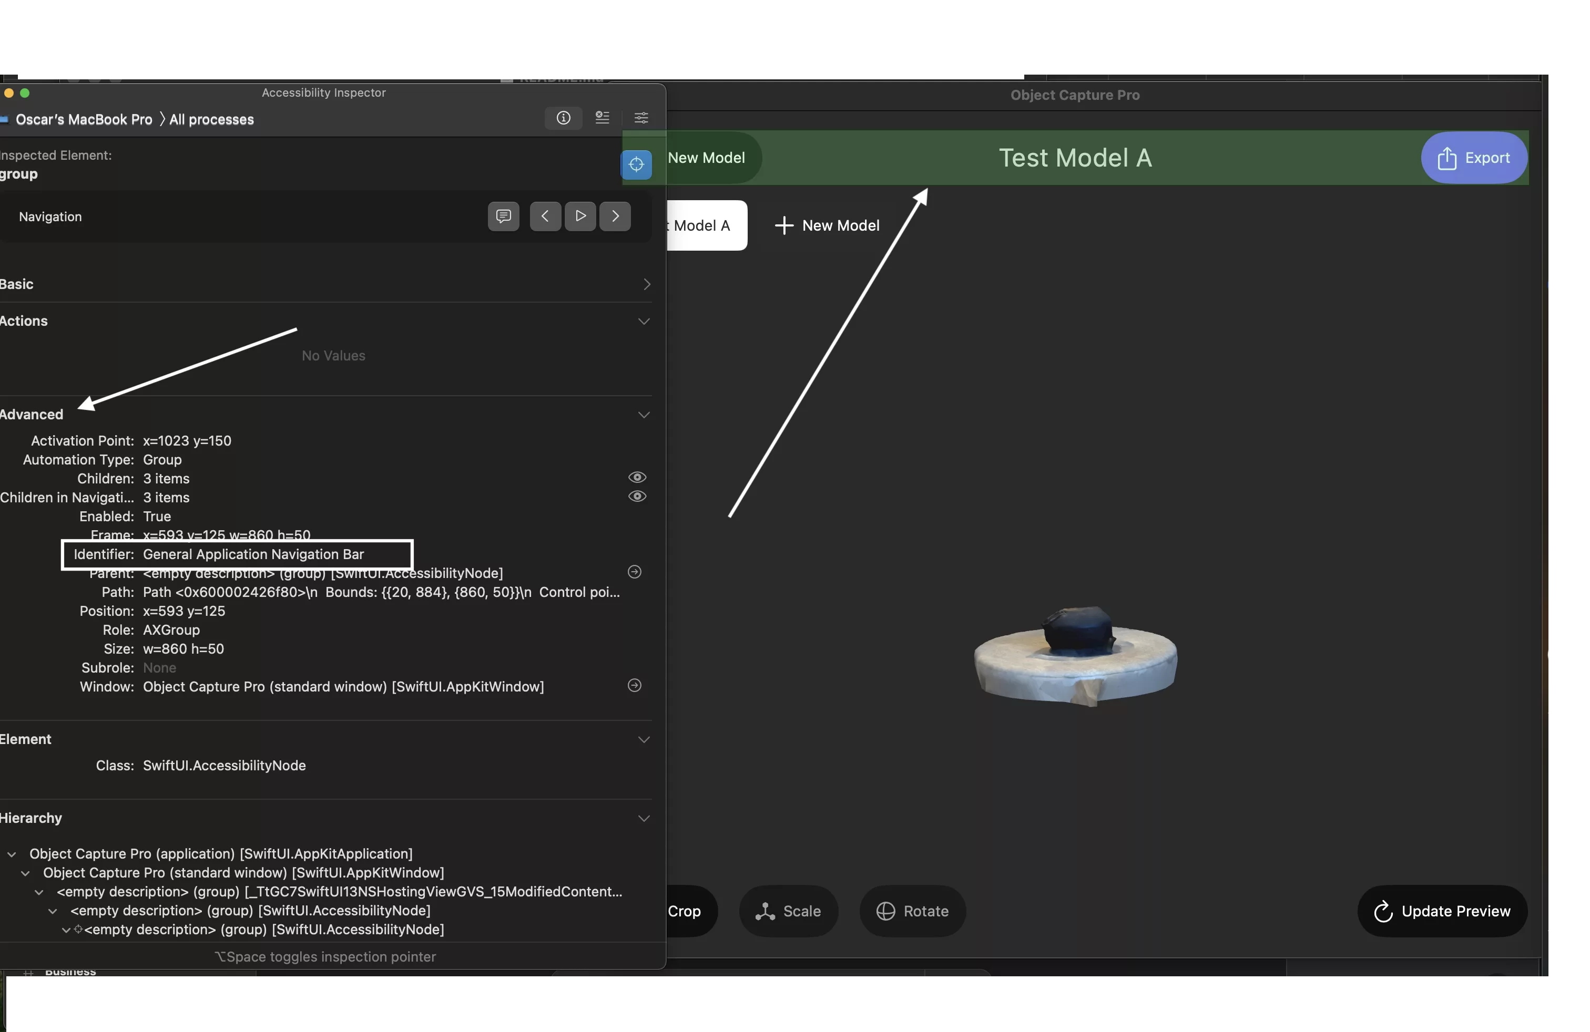This screenshot has height=1032, width=1590.
Task: Click the inspection pointer info icon
Action: pyautogui.click(x=563, y=118)
